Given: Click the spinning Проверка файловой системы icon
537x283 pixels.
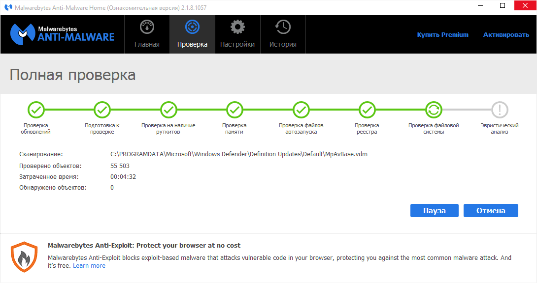Looking at the screenshot, I should click(x=434, y=110).
